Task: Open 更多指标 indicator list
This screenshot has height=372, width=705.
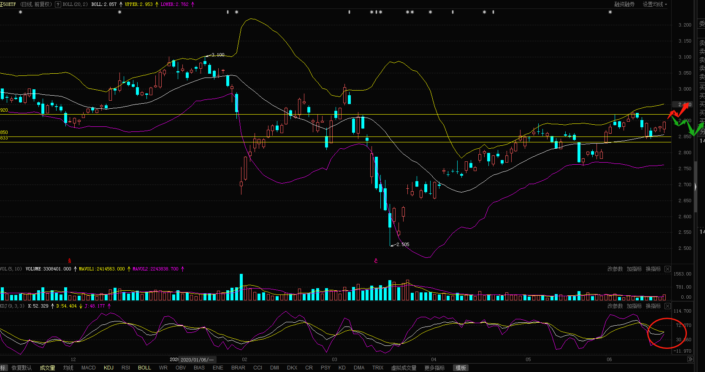Action: 434,368
